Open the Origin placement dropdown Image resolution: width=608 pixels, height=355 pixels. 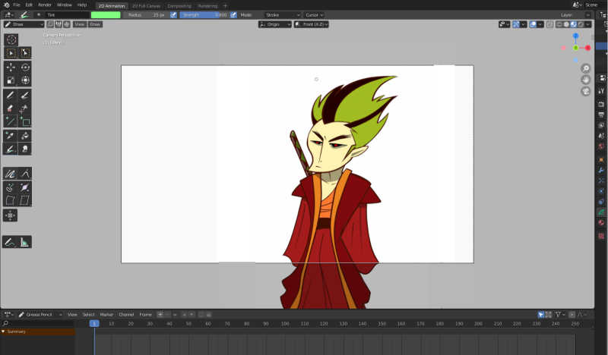point(274,24)
